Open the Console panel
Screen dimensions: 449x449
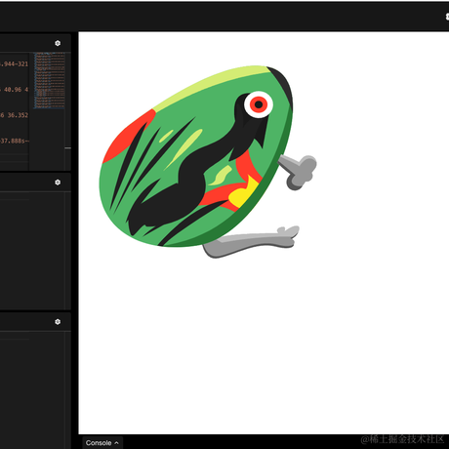(x=102, y=443)
